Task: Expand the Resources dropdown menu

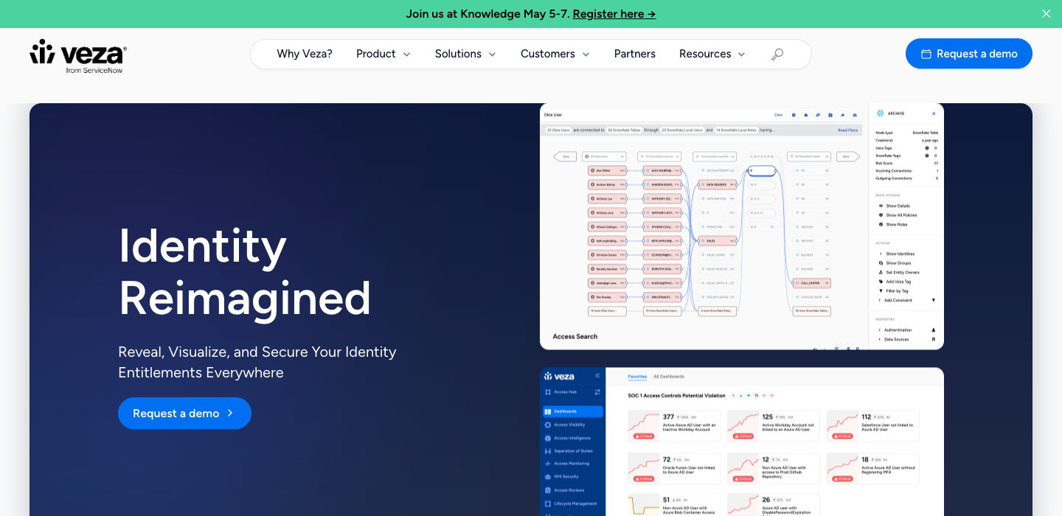Action: (x=712, y=54)
